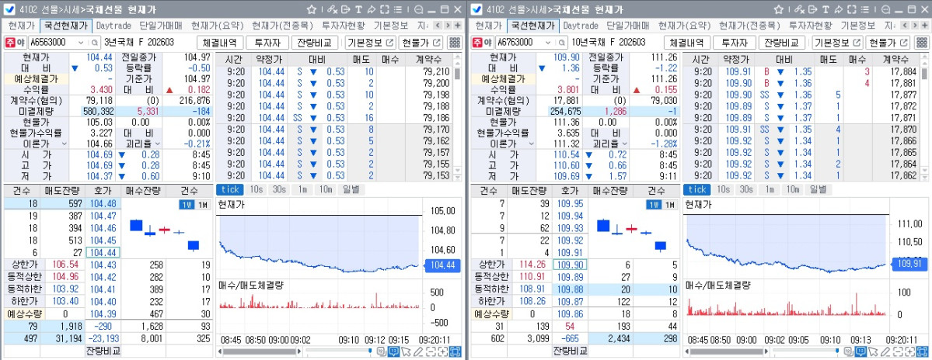Select 1W candle toggle in left order book
Image resolution: width=932 pixels, height=360 pixels.
pyautogui.click(x=187, y=205)
